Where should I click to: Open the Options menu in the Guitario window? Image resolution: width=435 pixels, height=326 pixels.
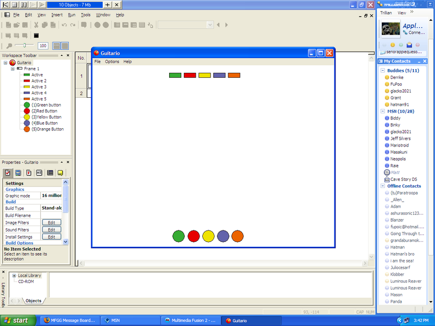[x=112, y=62]
